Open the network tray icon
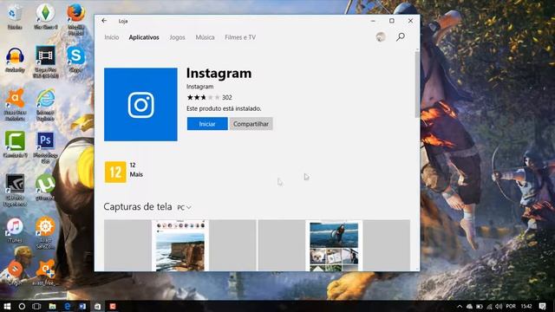The height and width of the screenshot is (312, 555). (x=489, y=306)
